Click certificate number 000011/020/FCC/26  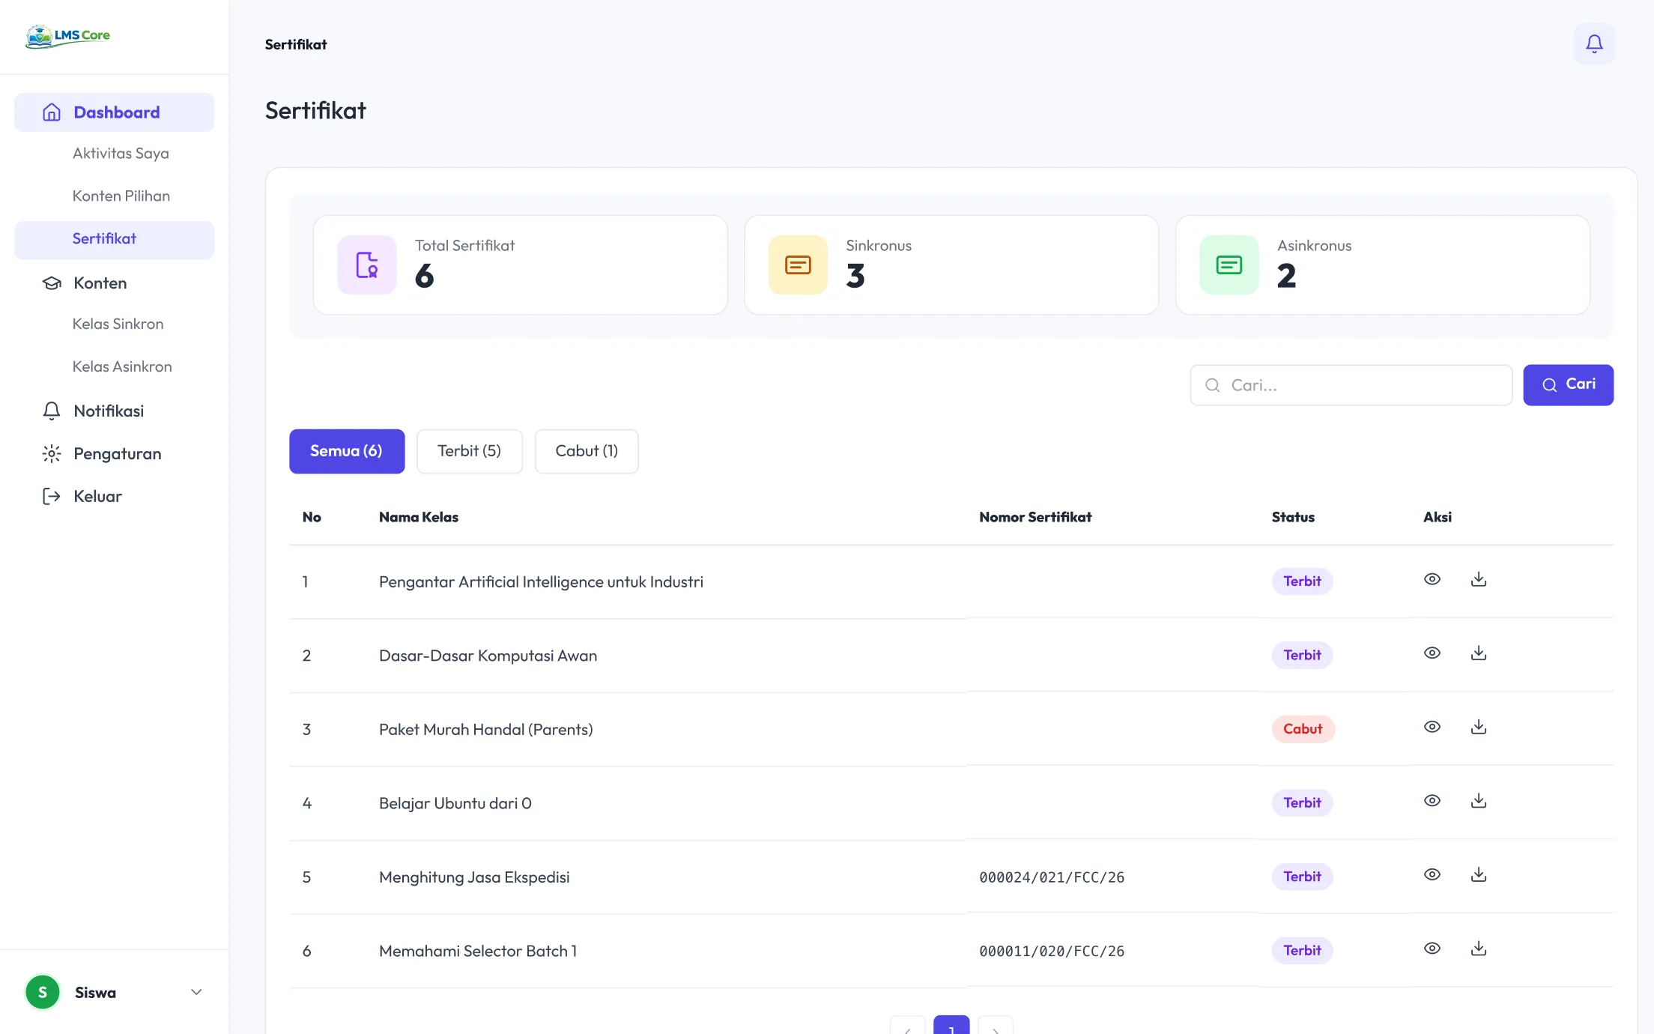[1052, 952]
